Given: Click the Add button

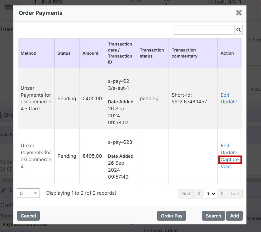Looking at the screenshot, I should [234, 216].
